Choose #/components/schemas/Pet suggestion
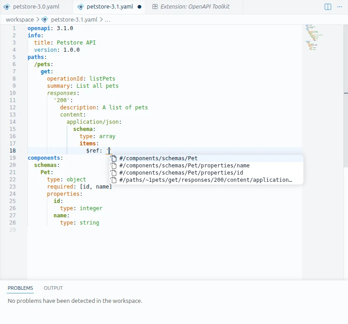This screenshot has width=348, height=324. (x=206, y=158)
